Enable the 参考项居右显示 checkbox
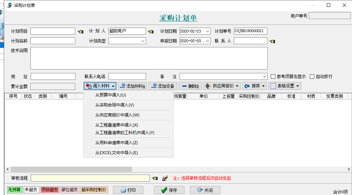Screen dimensions: 352x195 tap(273, 77)
